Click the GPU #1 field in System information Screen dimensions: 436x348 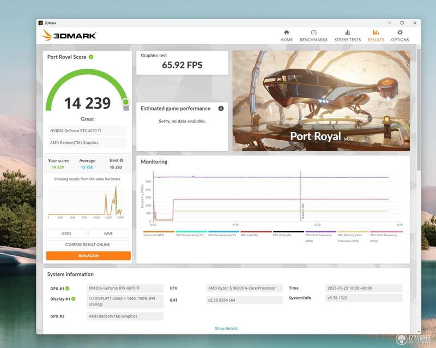[125, 289]
